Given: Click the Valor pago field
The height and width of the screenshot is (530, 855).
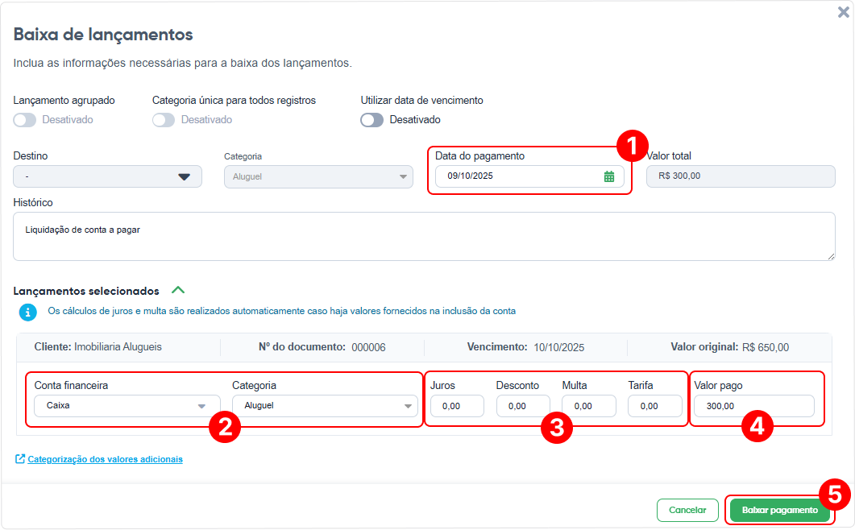Looking at the screenshot, I should pos(754,406).
